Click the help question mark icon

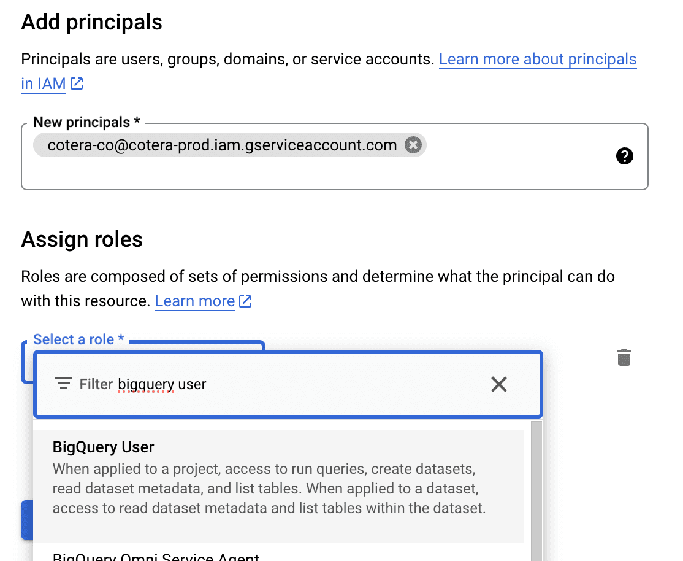(x=624, y=157)
